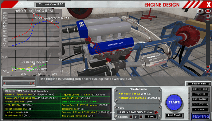Start the engine test with START! button
Image resolution: width=212 pixels, height=121 pixels.
pos(174,102)
